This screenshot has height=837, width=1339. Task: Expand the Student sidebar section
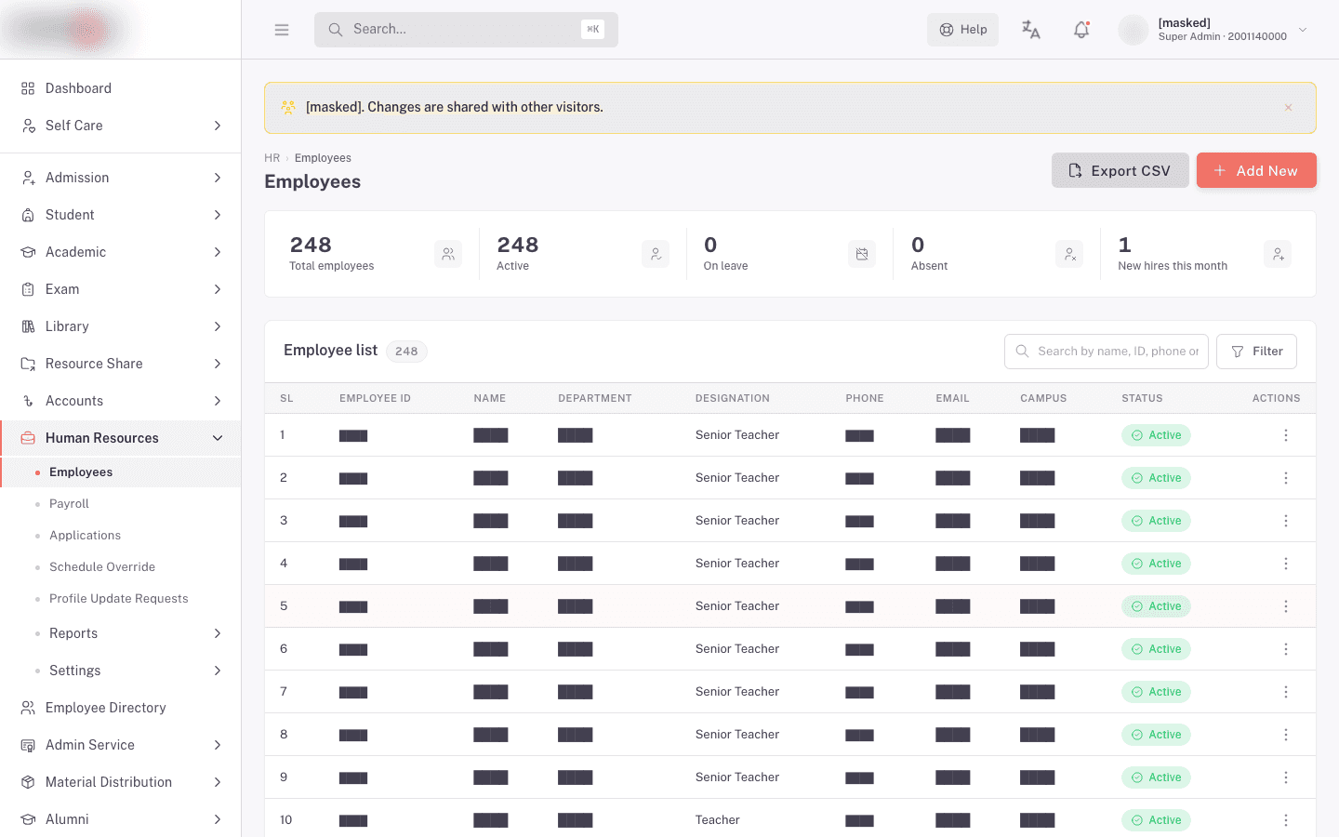(x=121, y=215)
